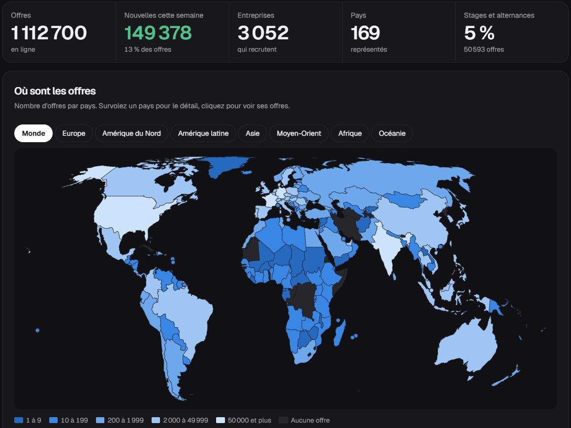Click the total offers figure 1 112 700
The width and height of the screenshot is (571, 428).
(49, 33)
